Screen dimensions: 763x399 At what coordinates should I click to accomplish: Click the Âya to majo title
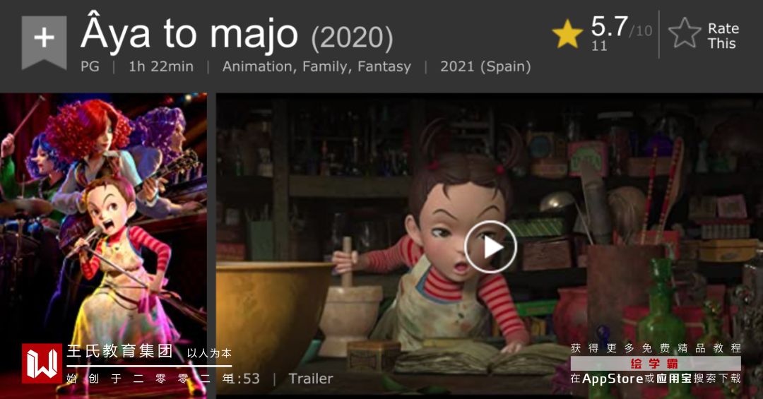pyautogui.click(x=189, y=34)
